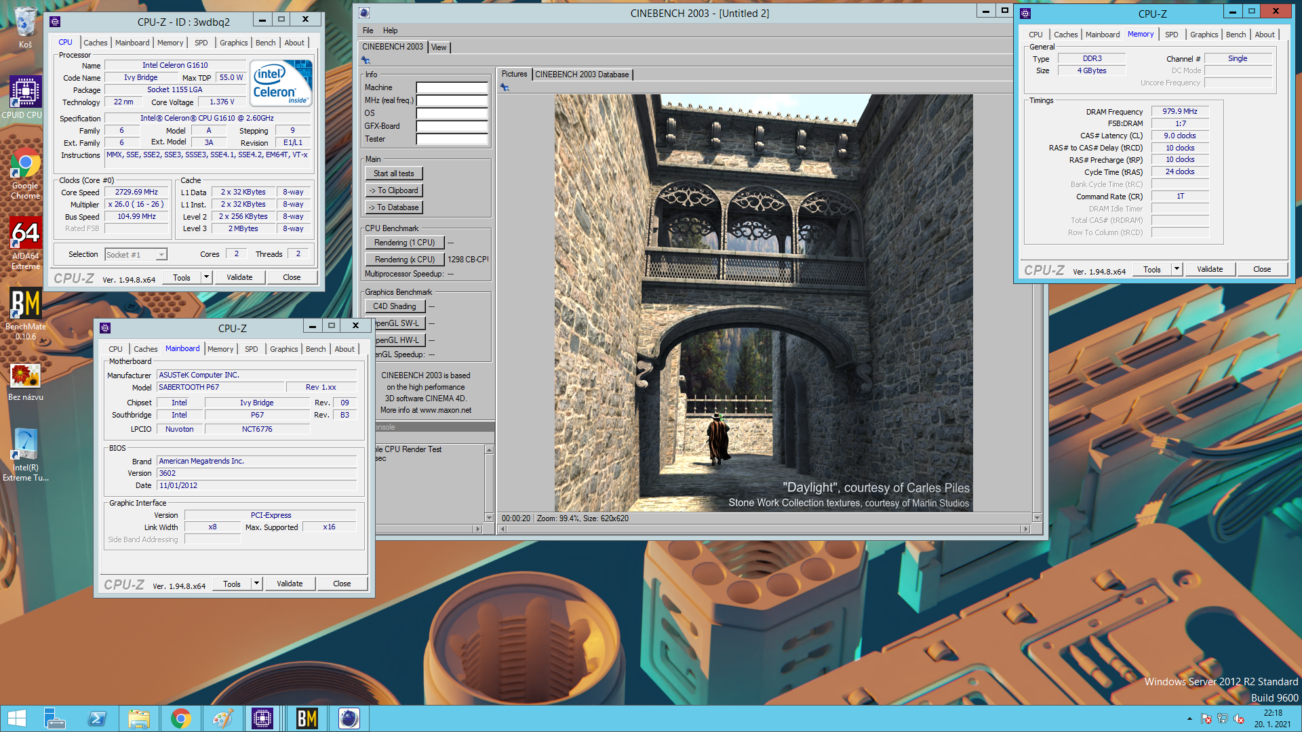Screen dimensions: 1302x732
Task: Launch PowerShell from the taskbar
Action: pos(96,718)
